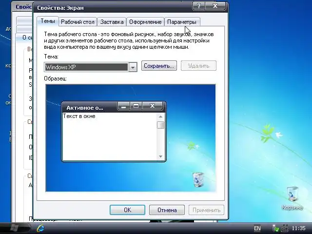Click the green network tray icon
This screenshot has height=234, width=312.
(x=275, y=228)
